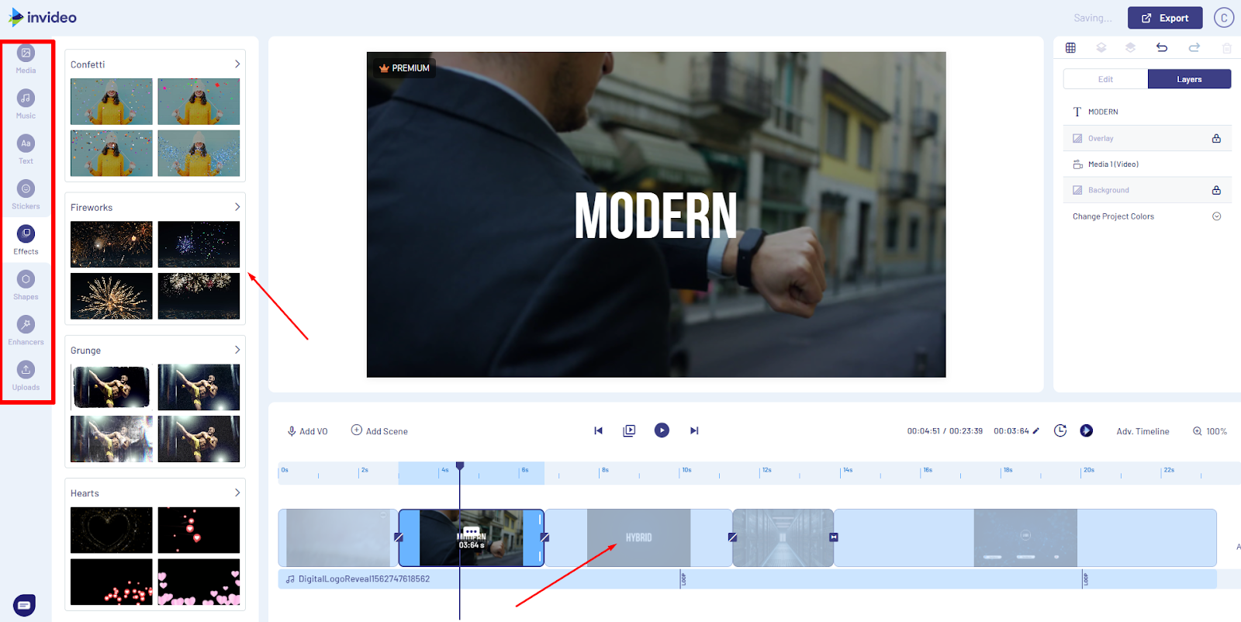
Task: Select the MODERN text layer
Action: coord(1147,112)
